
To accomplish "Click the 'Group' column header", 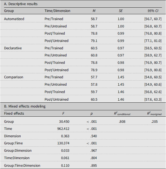I will point(9,11).
